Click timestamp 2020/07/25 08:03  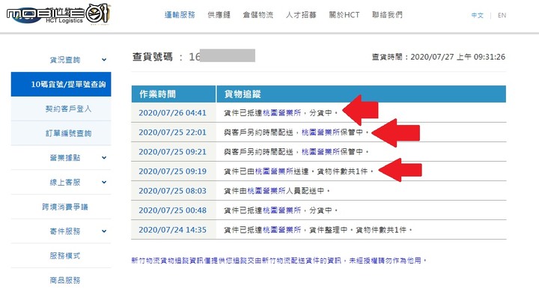[173, 191]
